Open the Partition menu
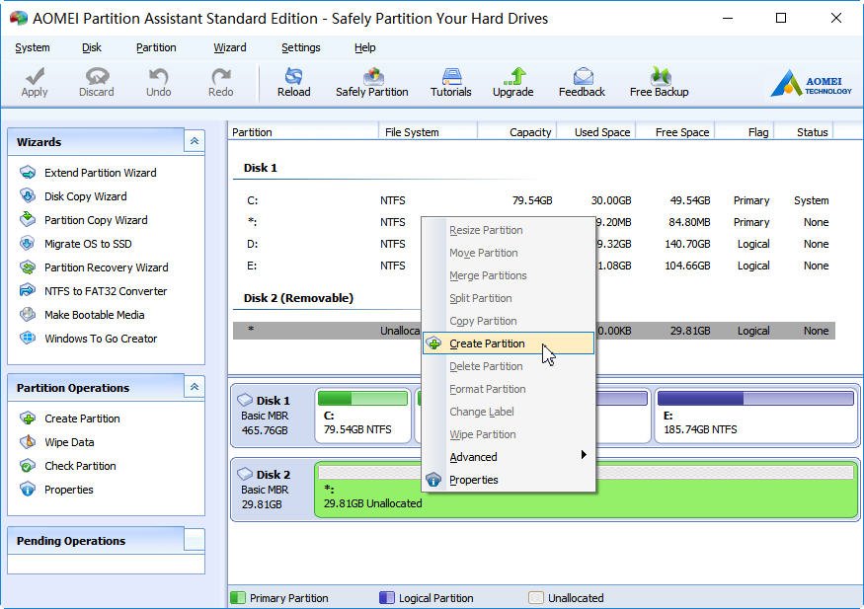This screenshot has width=864, height=609. click(156, 48)
